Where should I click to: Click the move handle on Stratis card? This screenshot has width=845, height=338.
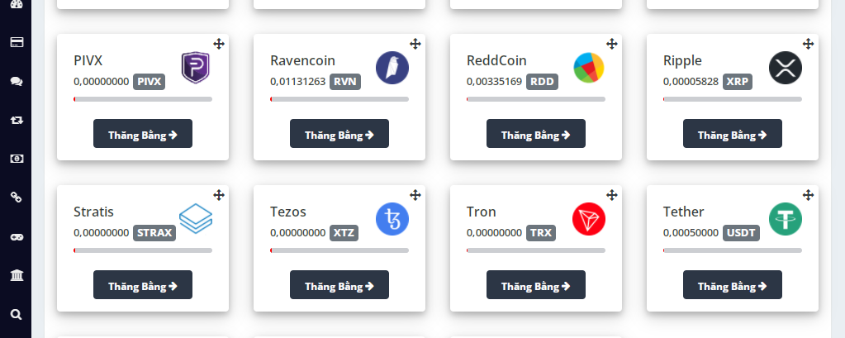click(219, 194)
